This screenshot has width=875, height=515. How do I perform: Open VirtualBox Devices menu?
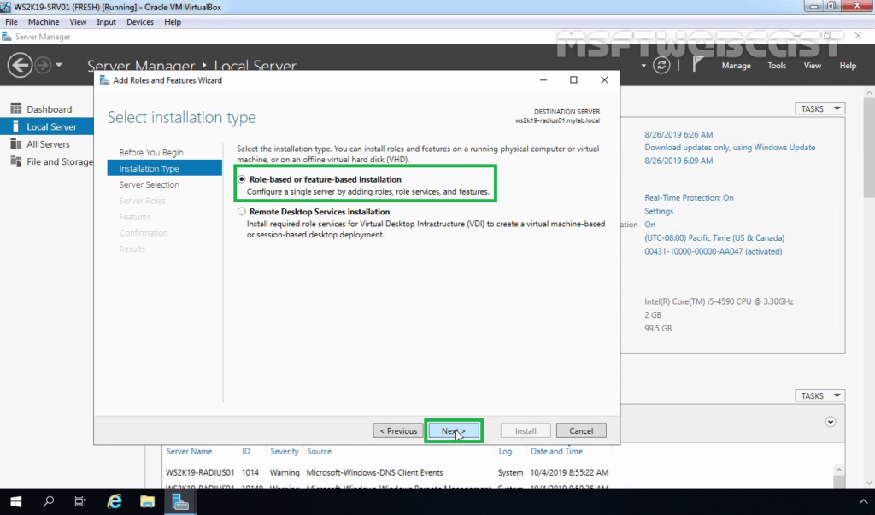point(139,21)
